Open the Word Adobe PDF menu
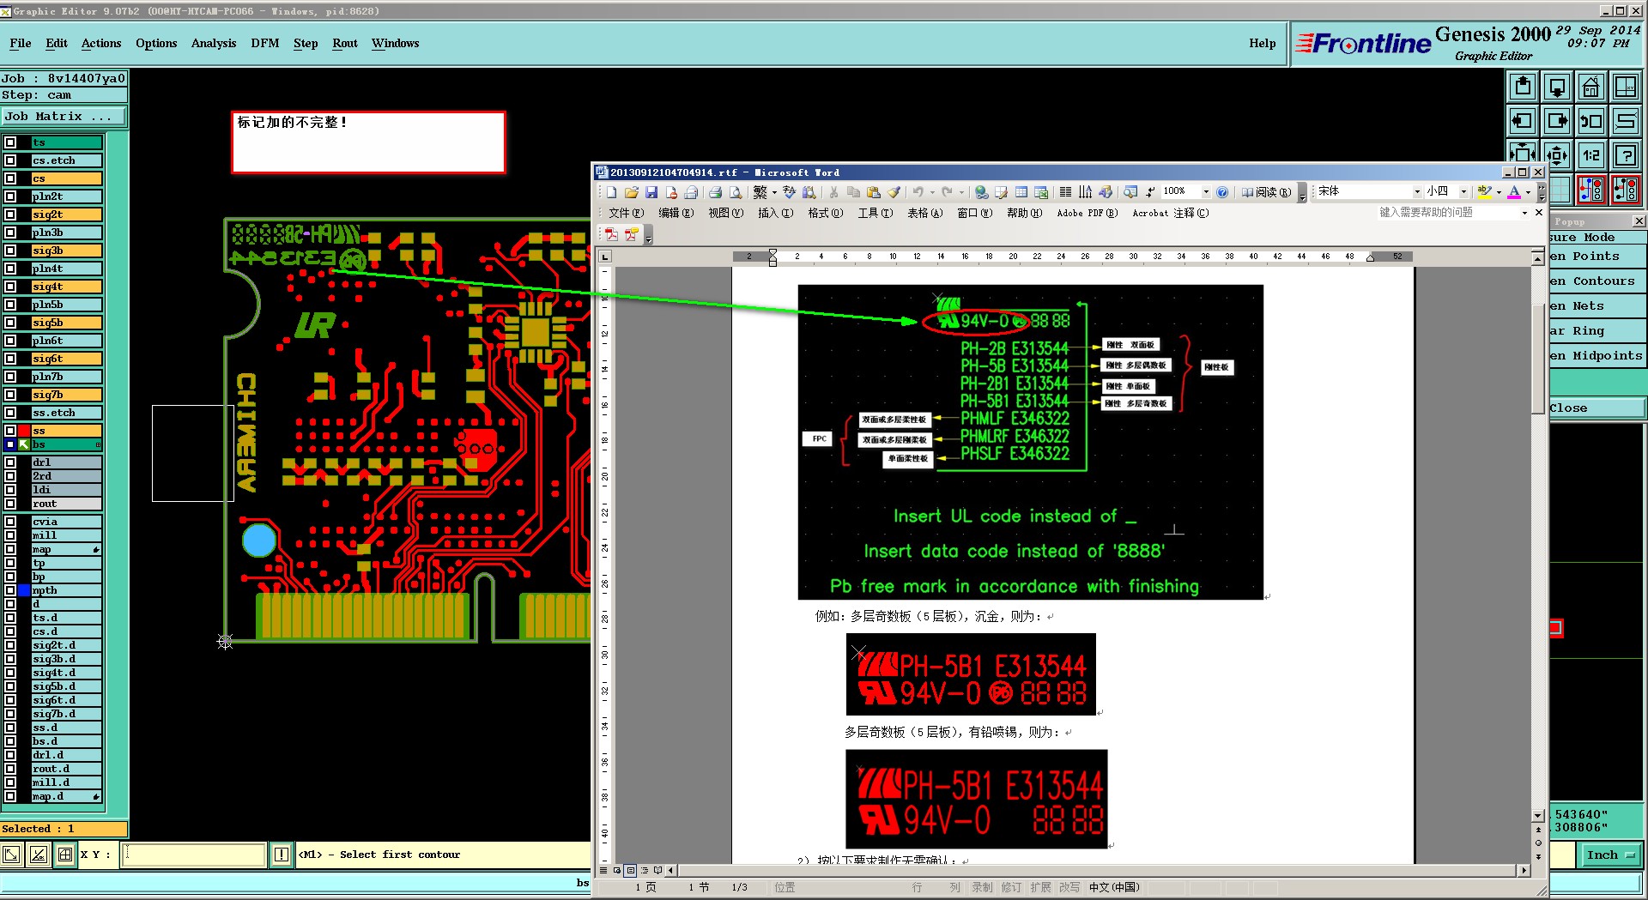 point(1087,213)
